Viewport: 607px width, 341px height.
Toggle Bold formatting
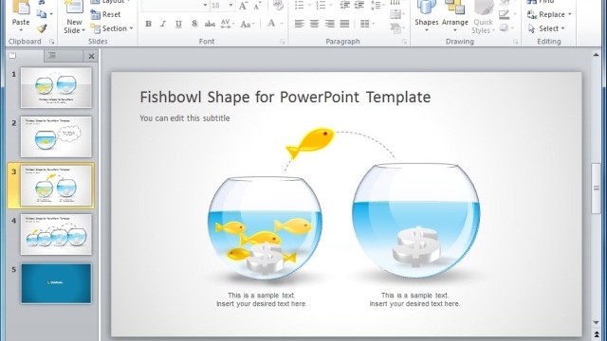tap(148, 24)
